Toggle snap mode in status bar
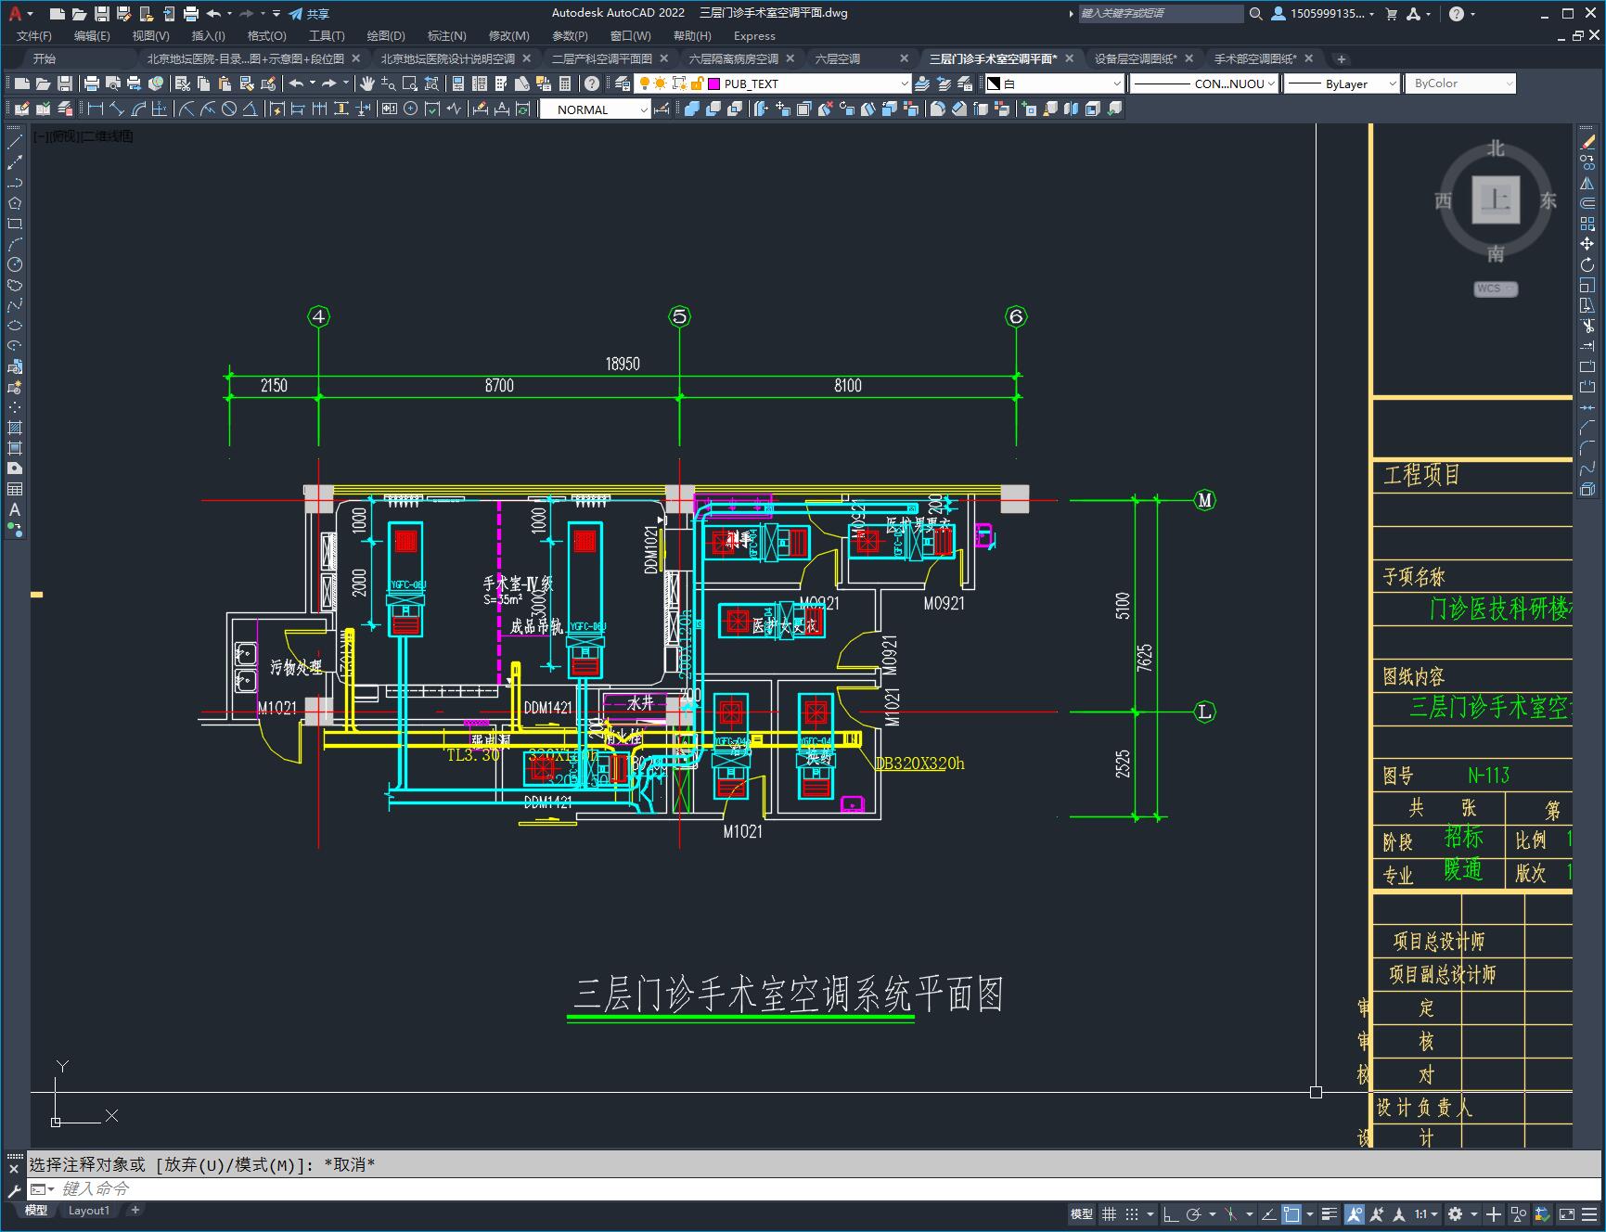 click(1131, 1213)
